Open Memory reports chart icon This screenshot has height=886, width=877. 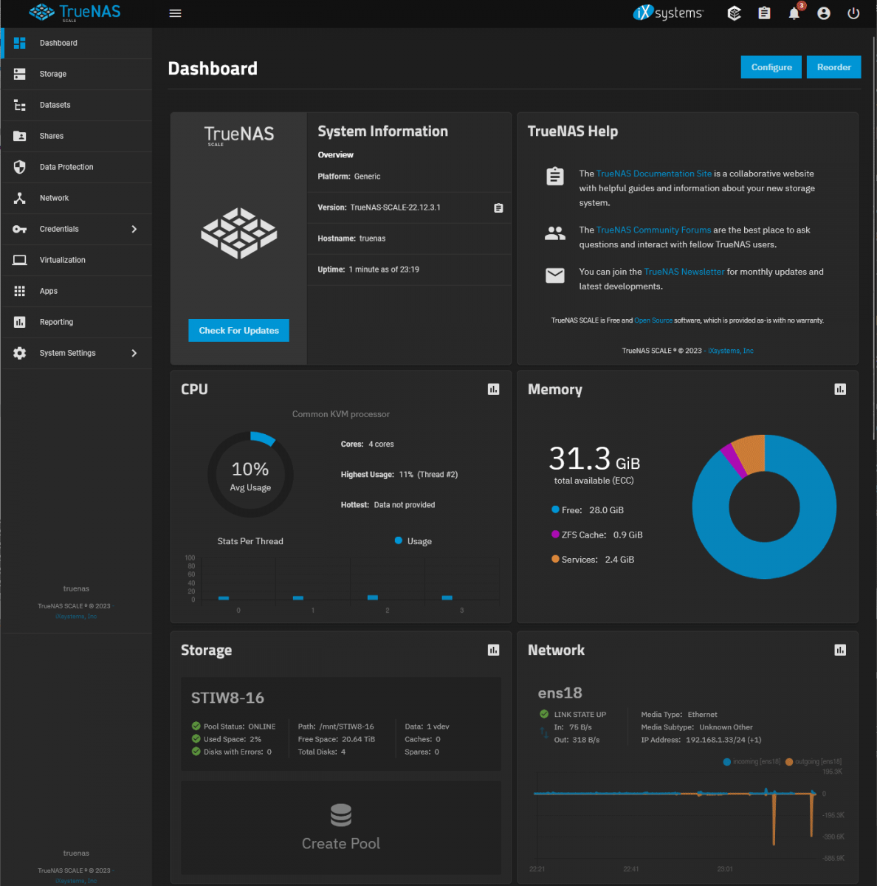840,389
